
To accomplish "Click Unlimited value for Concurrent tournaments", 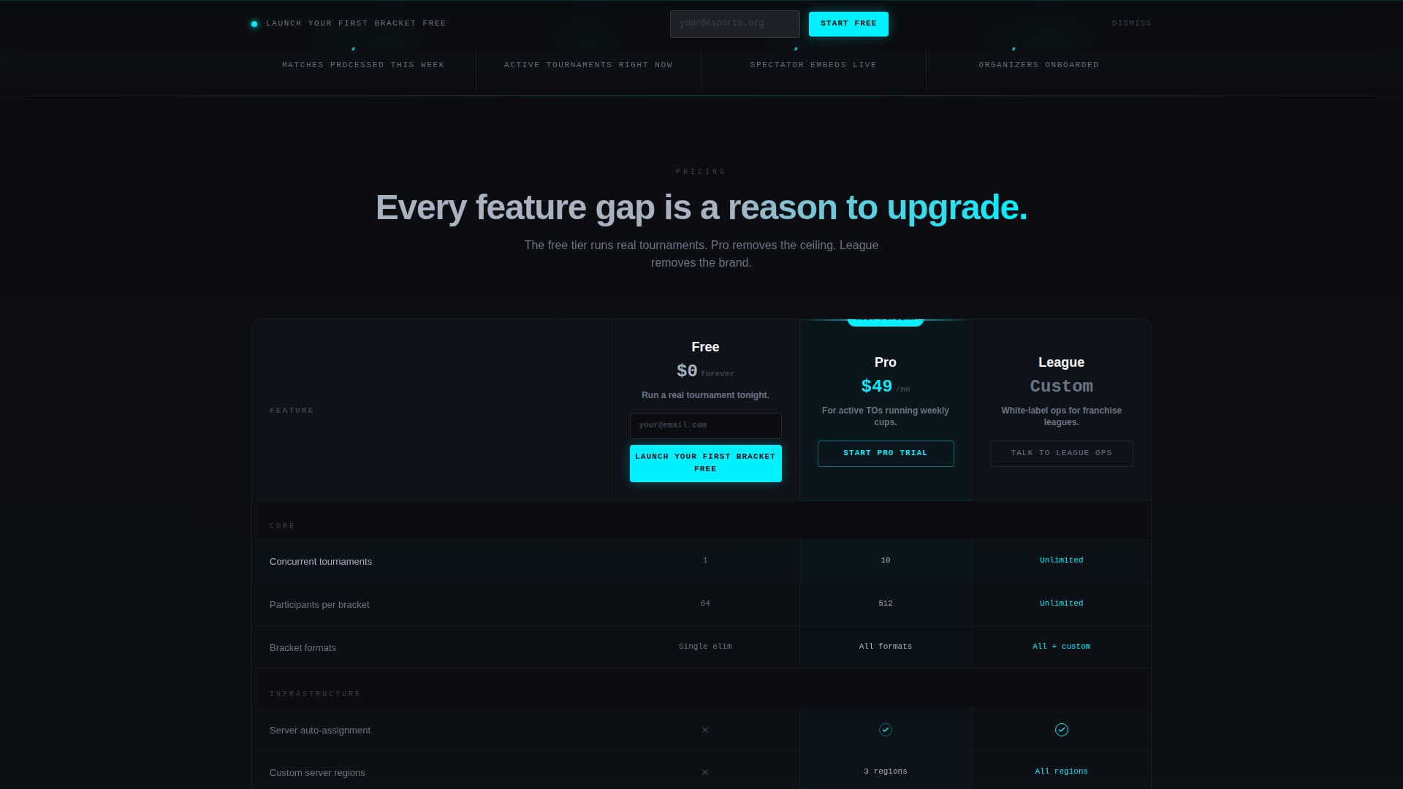I will click(x=1061, y=560).
